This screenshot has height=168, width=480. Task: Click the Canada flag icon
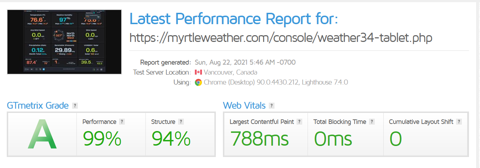click(198, 72)
